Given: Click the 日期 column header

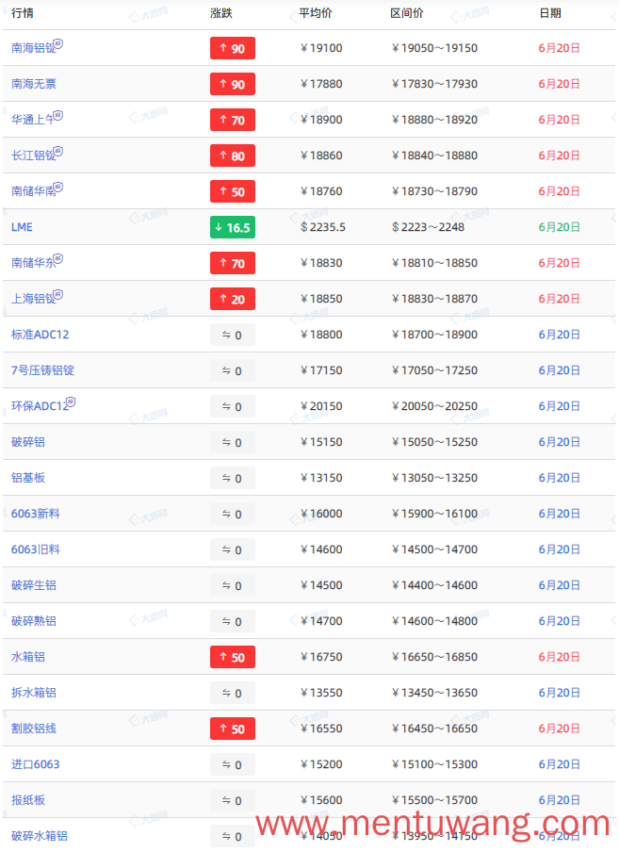Looking at the screenshot, I should pyautogui.click(x=550, y=13).
